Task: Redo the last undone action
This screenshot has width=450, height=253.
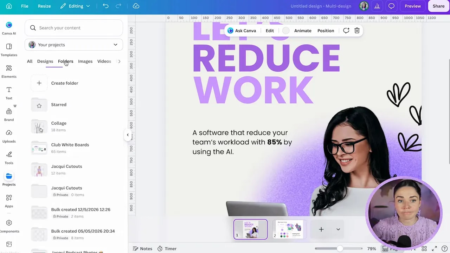Action: [x=118, y=6]
